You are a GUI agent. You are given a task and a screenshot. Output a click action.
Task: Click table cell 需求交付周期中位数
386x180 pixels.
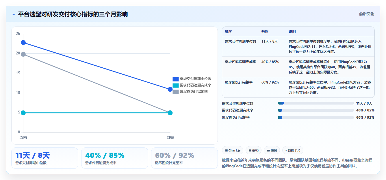[x=240, y=41]
